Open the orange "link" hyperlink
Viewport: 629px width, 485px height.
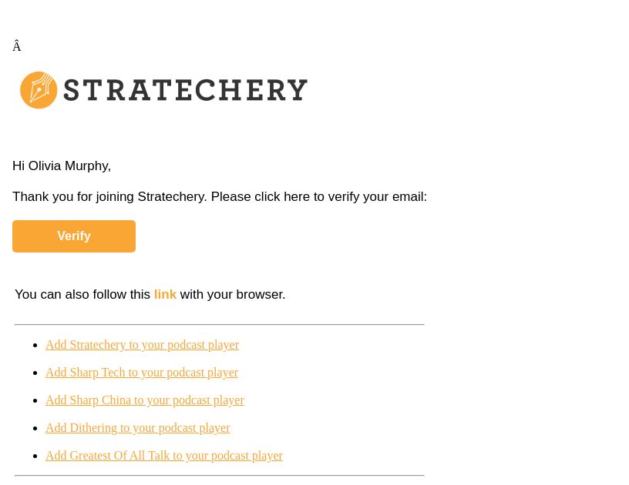coord(165,294)
